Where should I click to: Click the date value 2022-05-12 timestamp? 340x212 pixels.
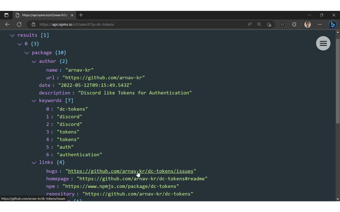95,85
